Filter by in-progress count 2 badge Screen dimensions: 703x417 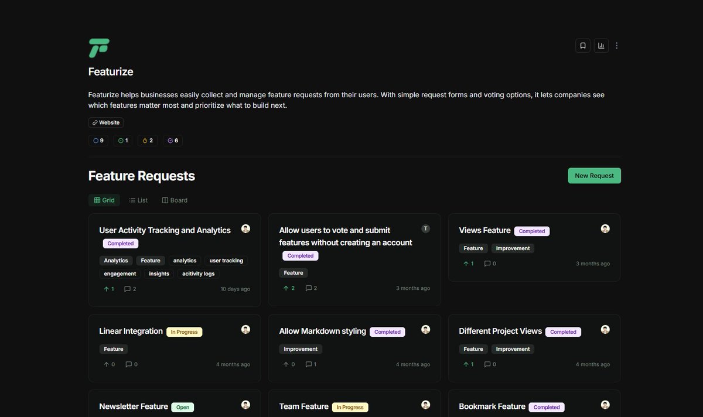pos(148,141)
